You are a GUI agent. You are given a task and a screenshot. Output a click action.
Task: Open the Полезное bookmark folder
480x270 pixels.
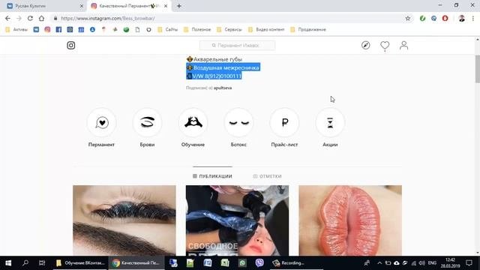click(197, 29)
